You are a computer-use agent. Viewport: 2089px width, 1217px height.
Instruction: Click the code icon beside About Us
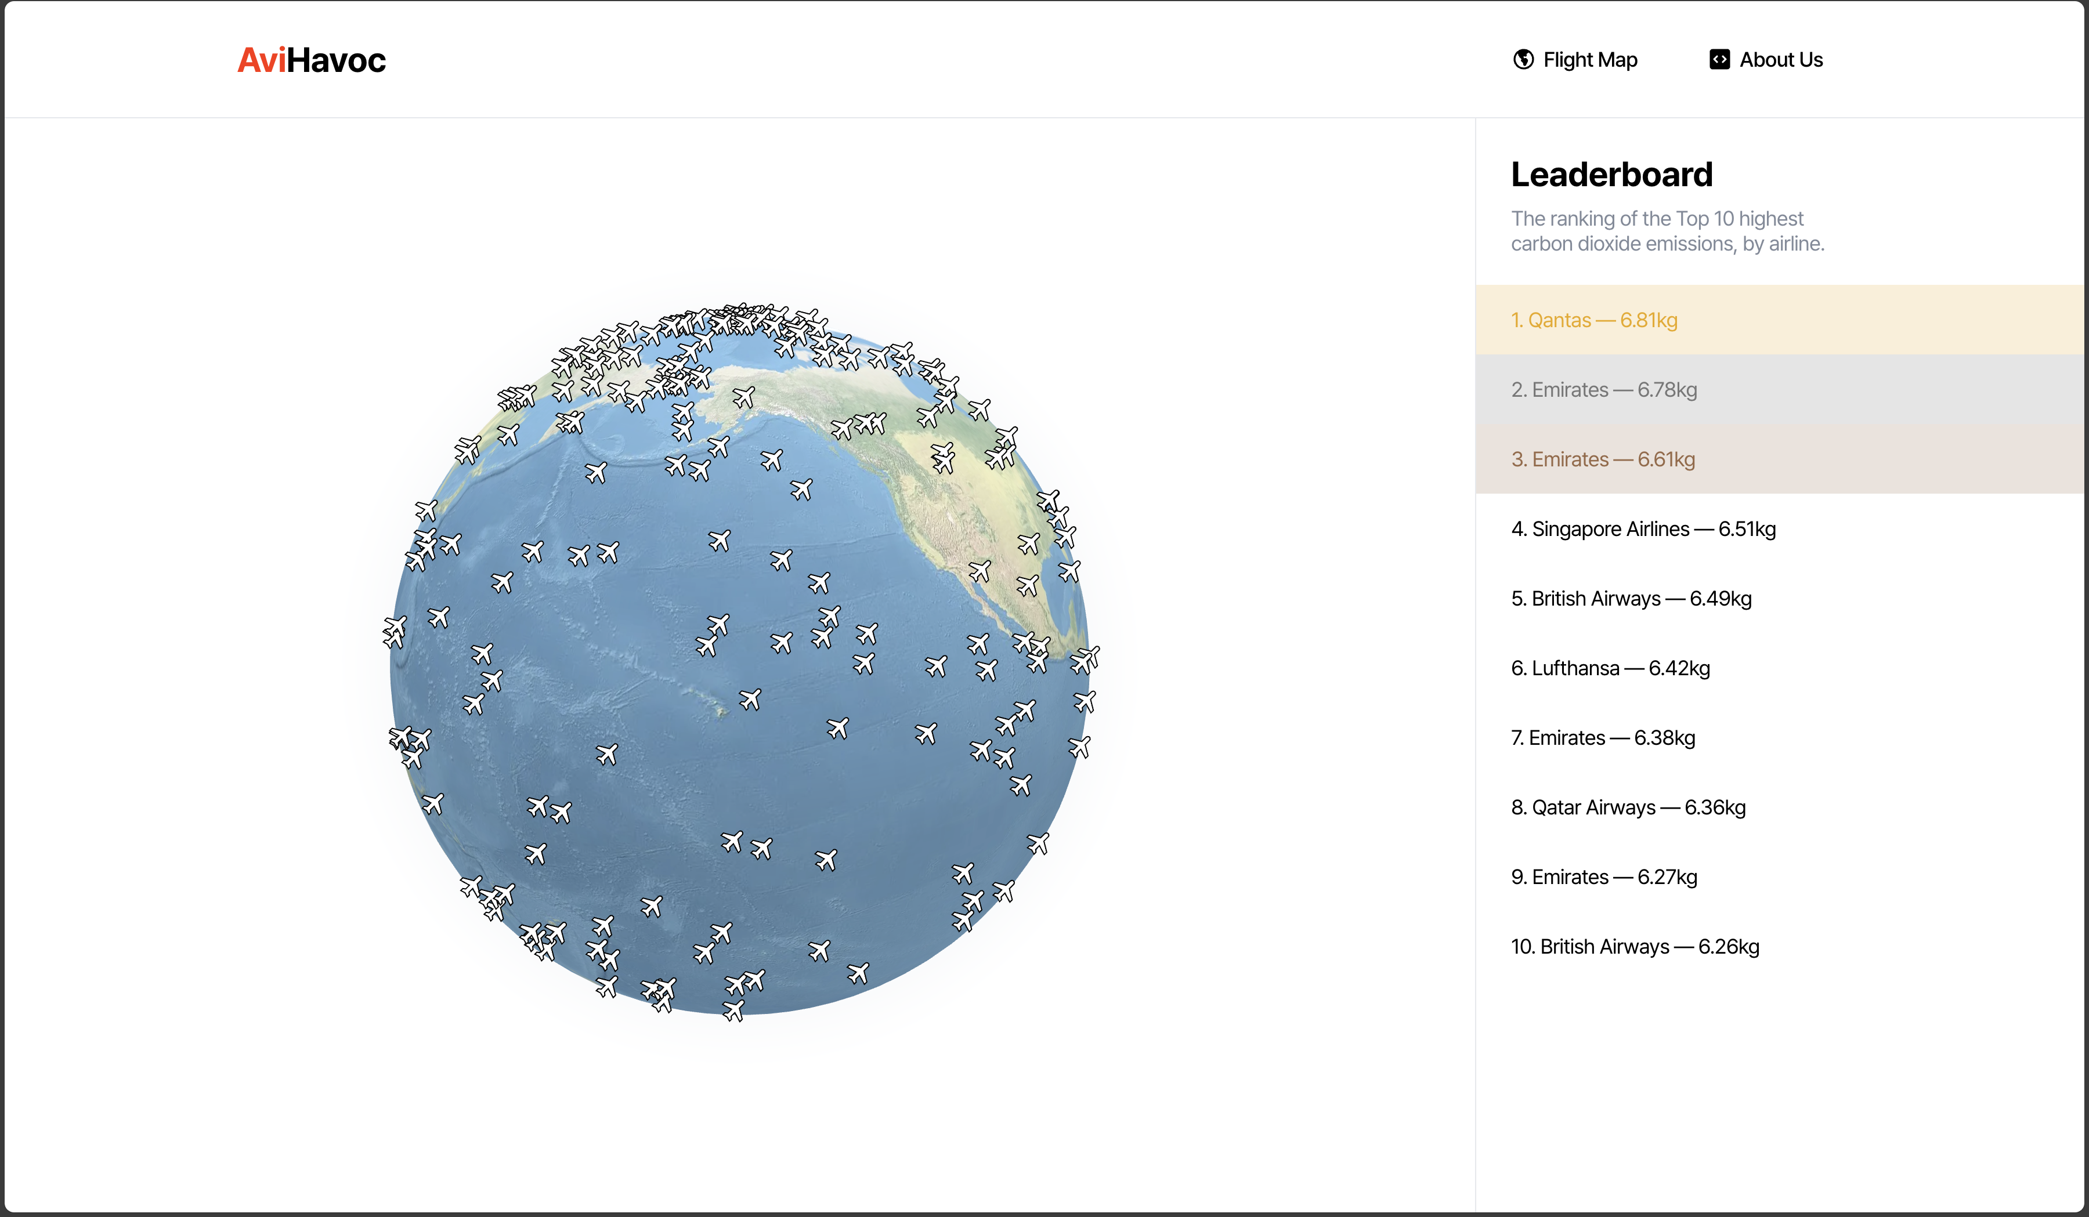tap(1719, 60)
